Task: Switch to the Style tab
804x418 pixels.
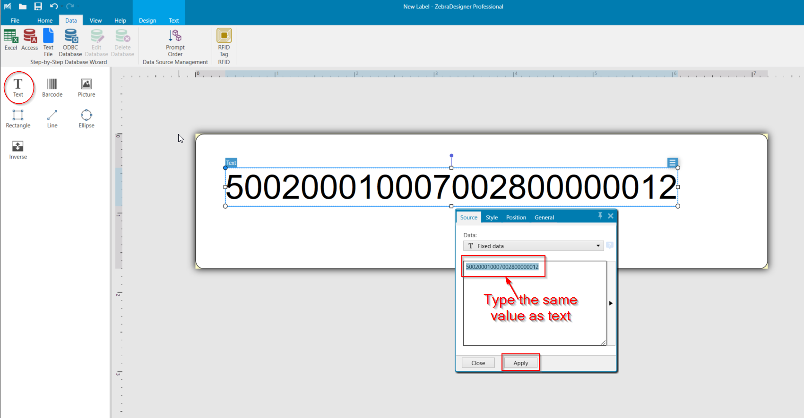Action: pyautogui.click(x=492, y=217)
